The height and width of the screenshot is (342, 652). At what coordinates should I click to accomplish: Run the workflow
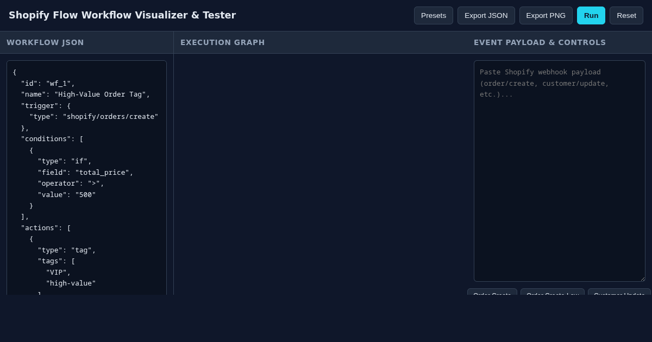tap(591, 15)
